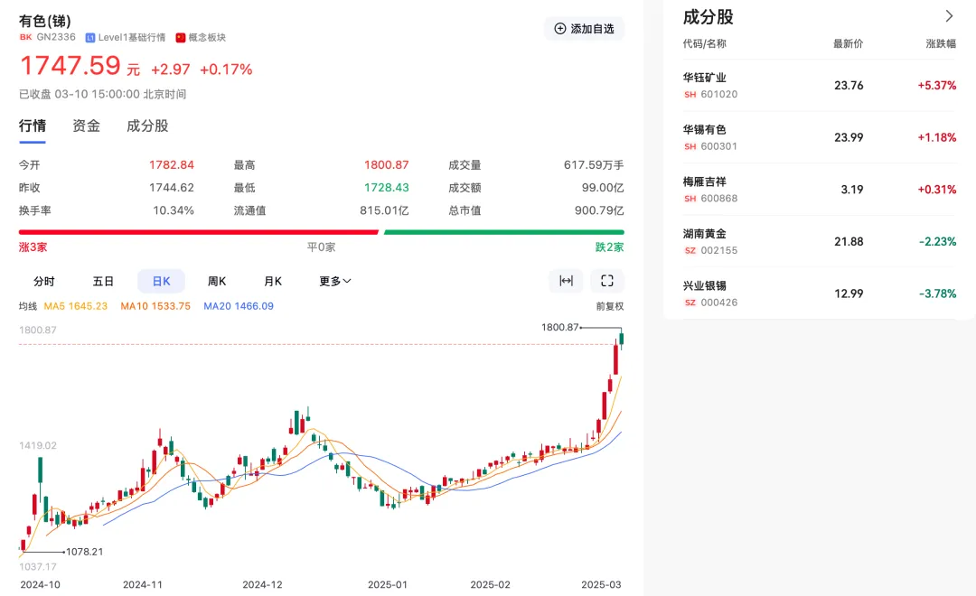Image resolution: width=976 pixels, height=596 pixels.
Task: Click the horizontal zoom-range icon beside fullscreen
Action: [566, 281]
